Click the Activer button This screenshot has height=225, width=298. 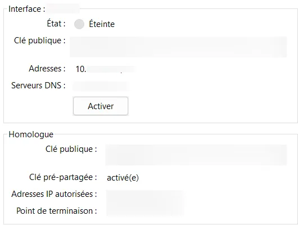click(101, 106)
